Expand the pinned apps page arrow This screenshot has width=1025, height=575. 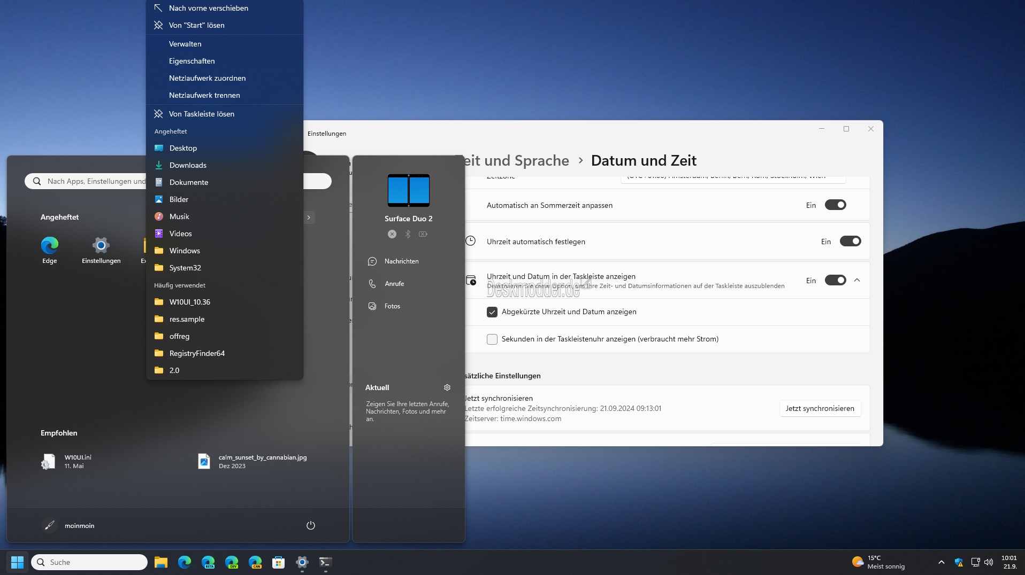[x=309, y=217]
